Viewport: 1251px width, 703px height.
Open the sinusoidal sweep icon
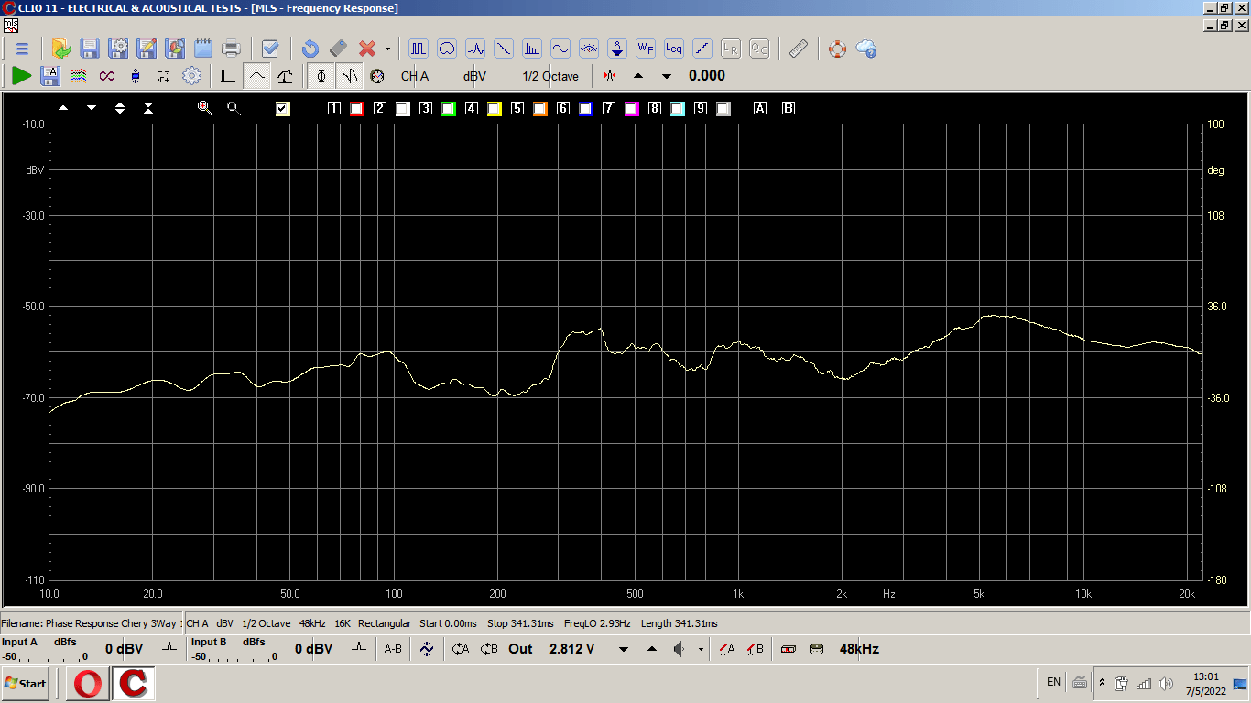coord(504,49)
